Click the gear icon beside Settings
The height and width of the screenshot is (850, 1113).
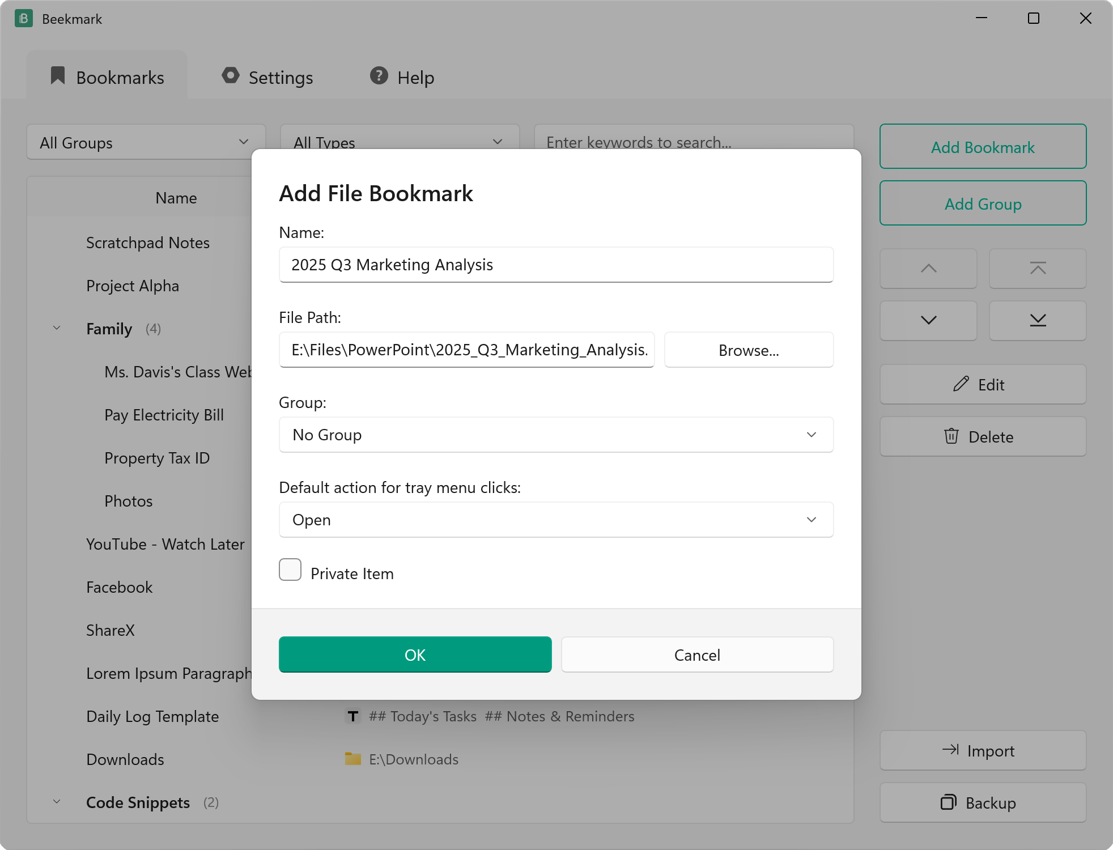click(230, 75)
